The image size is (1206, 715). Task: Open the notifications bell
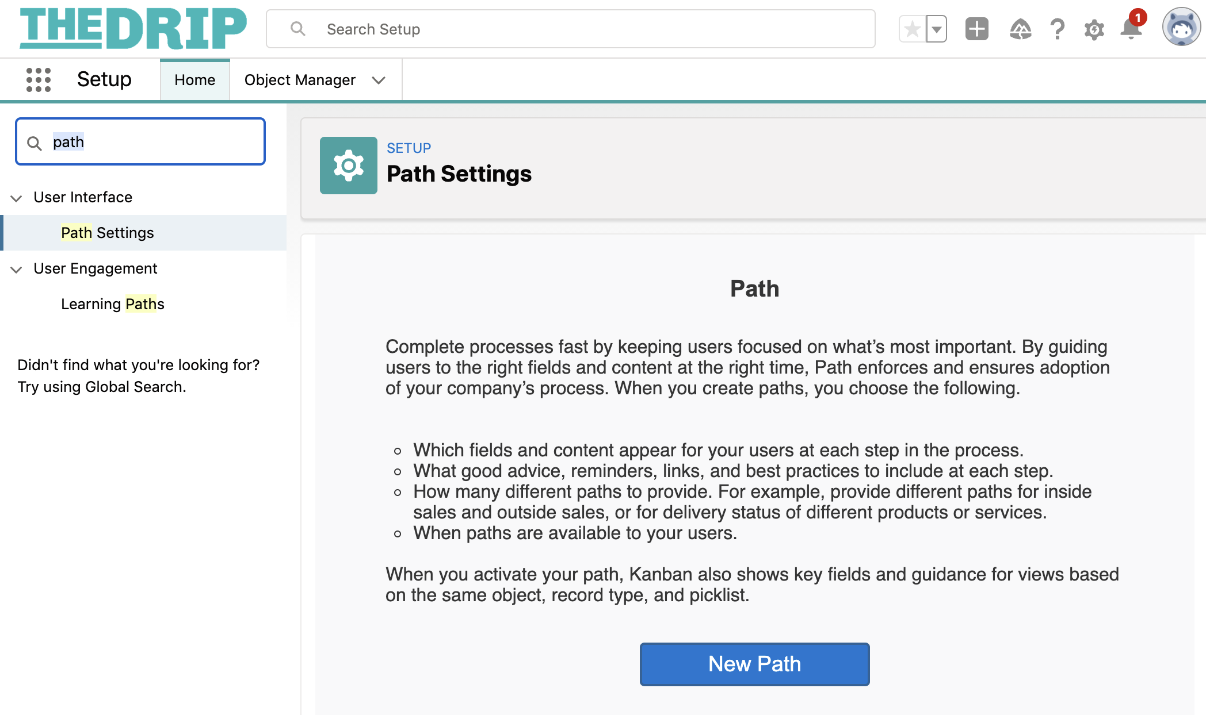1131,29
